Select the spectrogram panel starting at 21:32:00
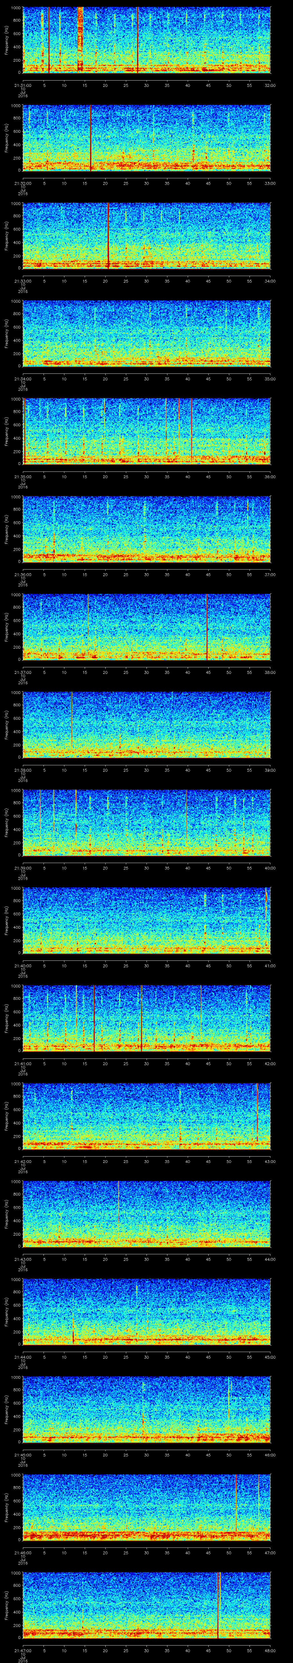Viewport: 293px width, 1663px height. tap(146, 138)
